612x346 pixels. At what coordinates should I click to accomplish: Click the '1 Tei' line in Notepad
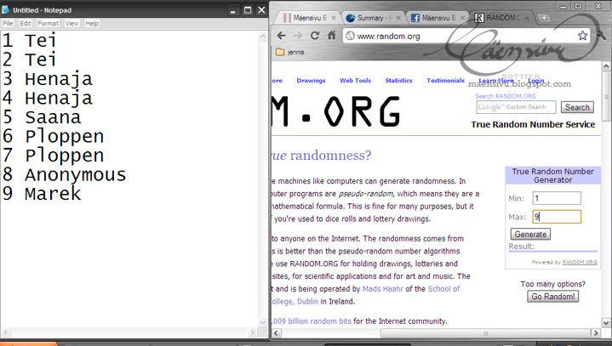29,41
